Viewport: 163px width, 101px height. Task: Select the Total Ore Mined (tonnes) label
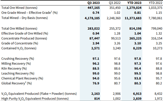pyautogui.click(x=19, y=8)
